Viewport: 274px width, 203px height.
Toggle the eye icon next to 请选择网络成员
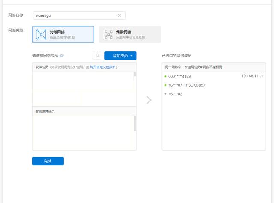tap(62, 56)
